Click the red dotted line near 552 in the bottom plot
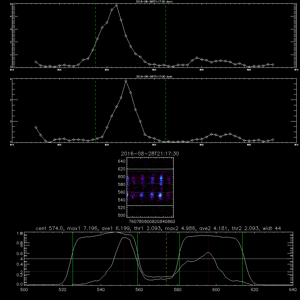Image resolution: width=300 pixels, height=300 pixels. [x=124, y=259]
